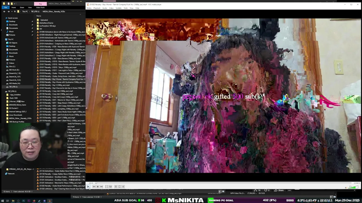The image size is (362, 203).
Task: Show the VLC playlist
Action: tap(116, 187)
